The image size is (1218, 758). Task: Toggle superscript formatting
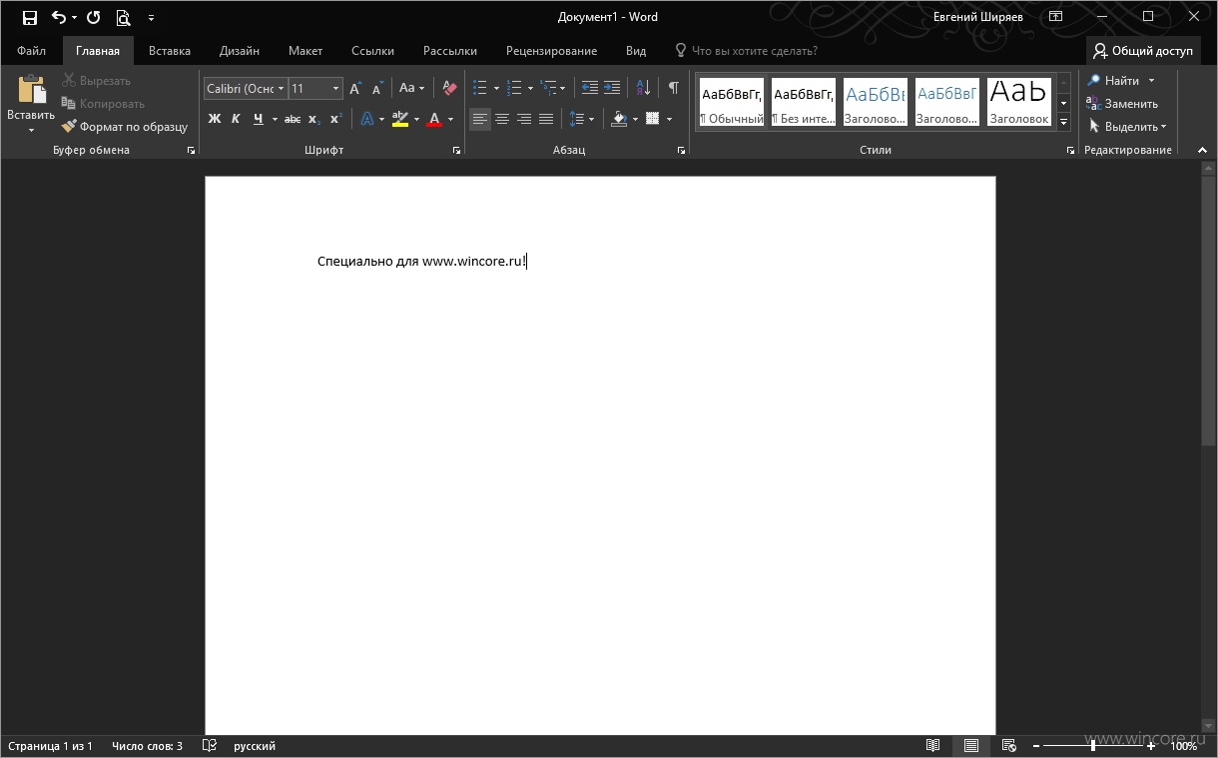[x=335, y=119]
